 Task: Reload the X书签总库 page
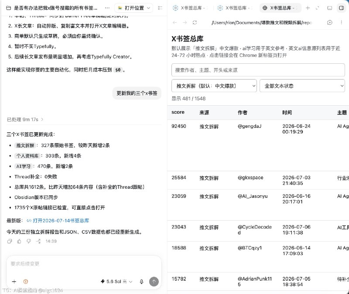tap(195, 23)
